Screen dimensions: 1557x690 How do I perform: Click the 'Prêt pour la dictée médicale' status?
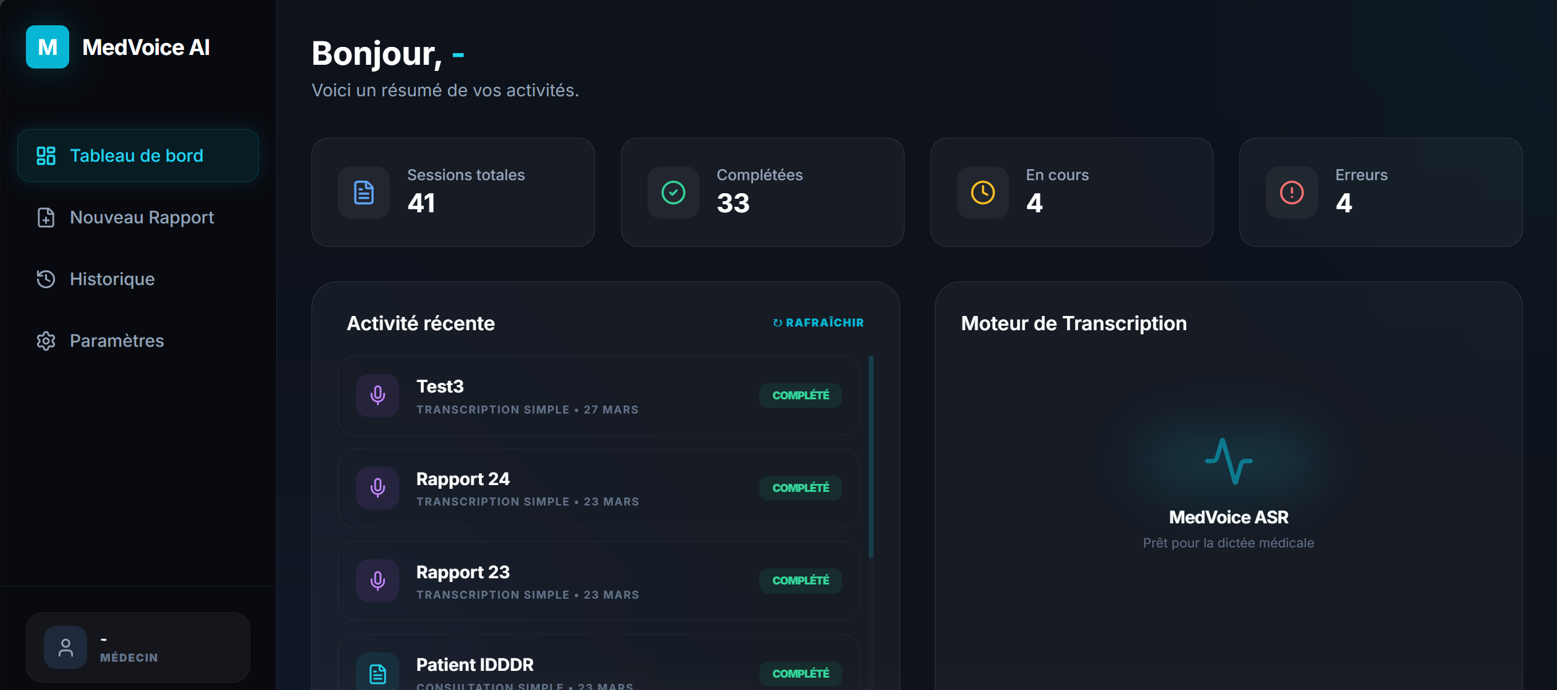[1228, 543]
